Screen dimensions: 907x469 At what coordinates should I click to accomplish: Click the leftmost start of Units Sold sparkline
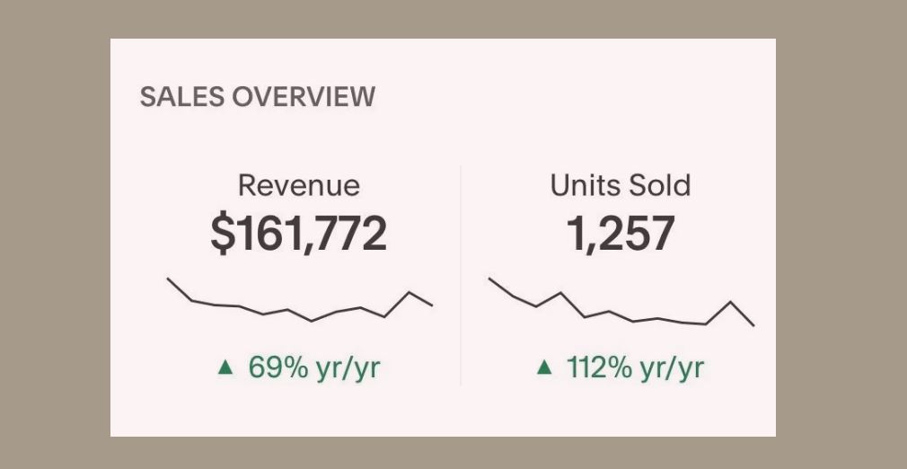[489, 279]
